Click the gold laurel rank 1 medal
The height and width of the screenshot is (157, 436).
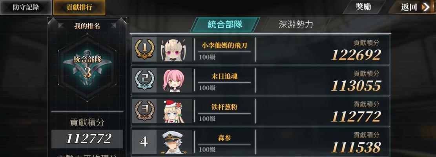click(144, 49)
